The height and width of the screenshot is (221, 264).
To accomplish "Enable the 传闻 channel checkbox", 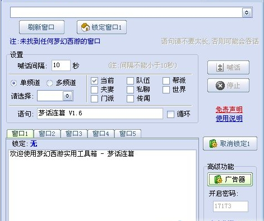I will coord(130,98).
